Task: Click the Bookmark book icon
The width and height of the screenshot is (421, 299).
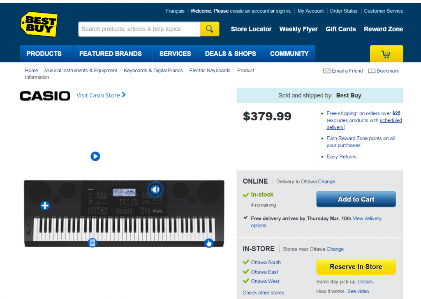Action: pyautogui.click(x=372, y=71)
